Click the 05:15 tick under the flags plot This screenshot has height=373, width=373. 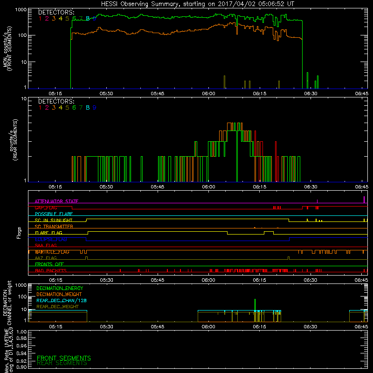coord(55,280)
